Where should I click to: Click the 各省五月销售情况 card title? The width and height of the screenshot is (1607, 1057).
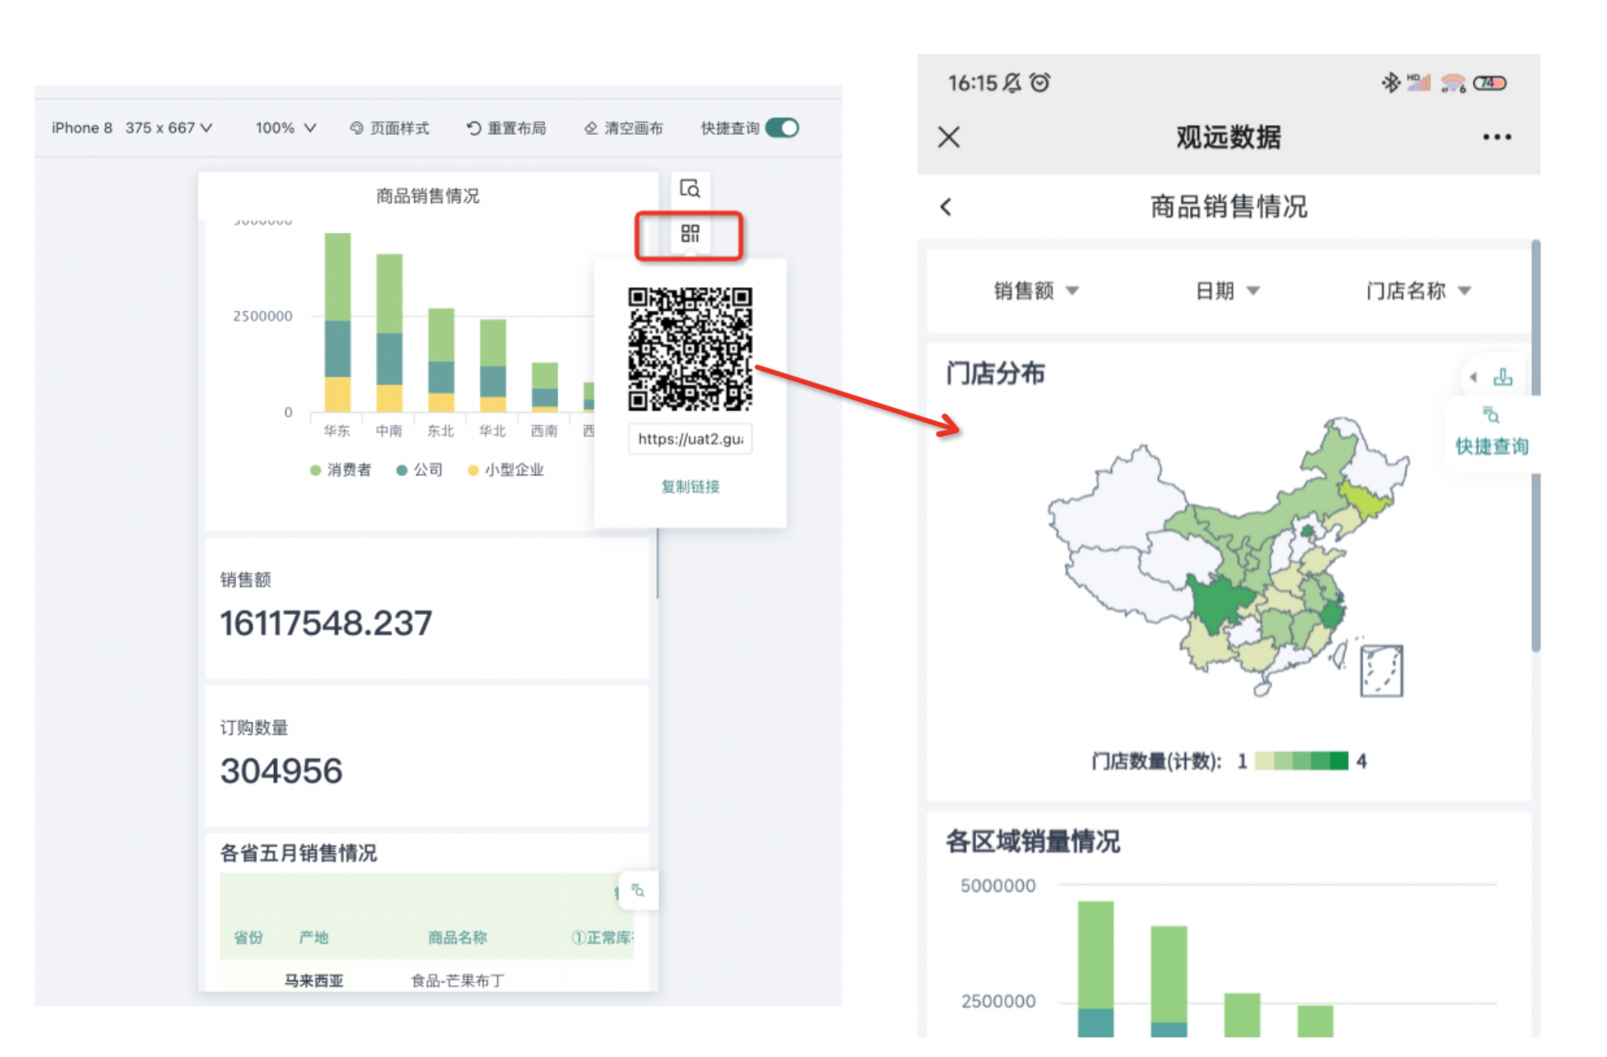coord(299,853)
